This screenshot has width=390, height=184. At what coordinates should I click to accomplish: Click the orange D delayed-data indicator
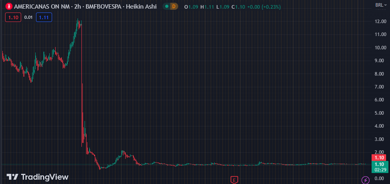[174, 7]
